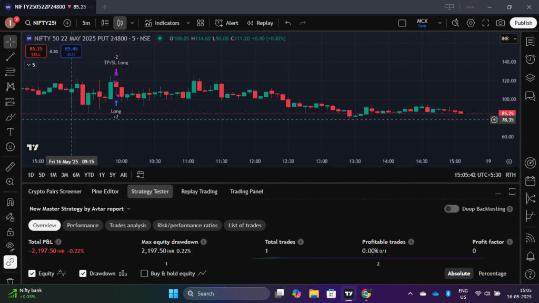Select the chart layout setup square
Image resolution: width=539 pixels, height=303 pixels.
point(402,23)
